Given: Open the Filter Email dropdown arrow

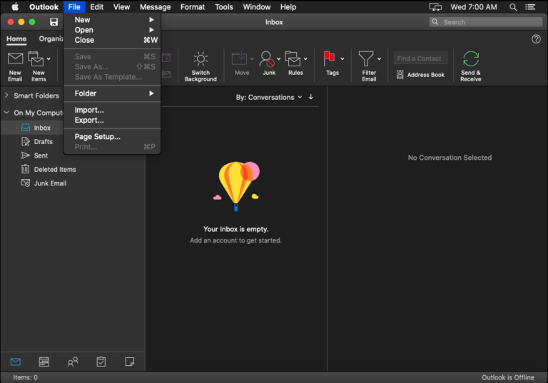Looking at the screenshot, I should point(379,58).
